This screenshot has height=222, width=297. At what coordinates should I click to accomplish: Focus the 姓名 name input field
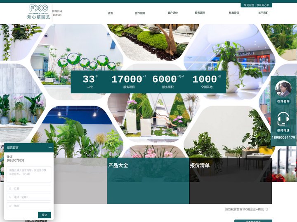(29, 189)
